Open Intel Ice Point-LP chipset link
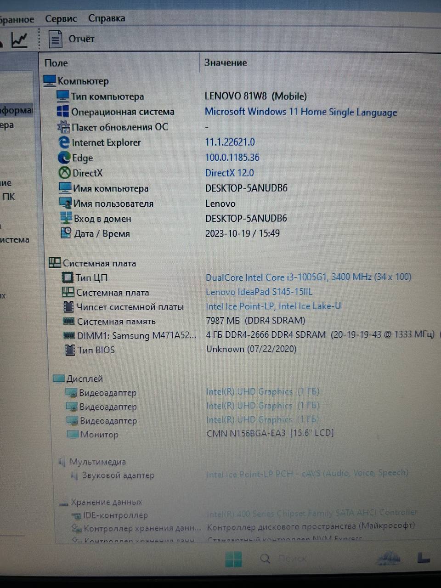This screenshot has height=588, width=441. pos(273,306)
